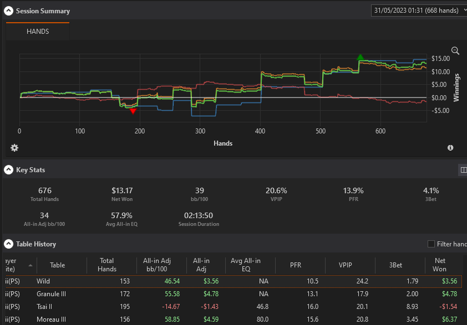Open graph settings gear icon

tap(14, 148)
